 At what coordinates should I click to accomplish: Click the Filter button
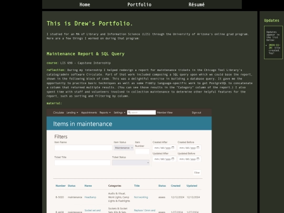[197, 173]
